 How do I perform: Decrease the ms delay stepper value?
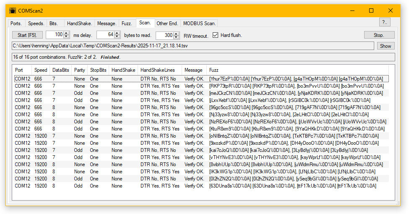pos(67,37)
